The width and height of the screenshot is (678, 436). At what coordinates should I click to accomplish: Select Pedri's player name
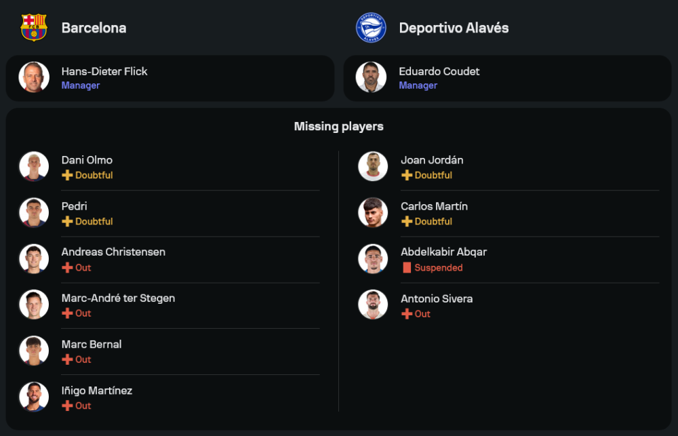pos(75,206)
